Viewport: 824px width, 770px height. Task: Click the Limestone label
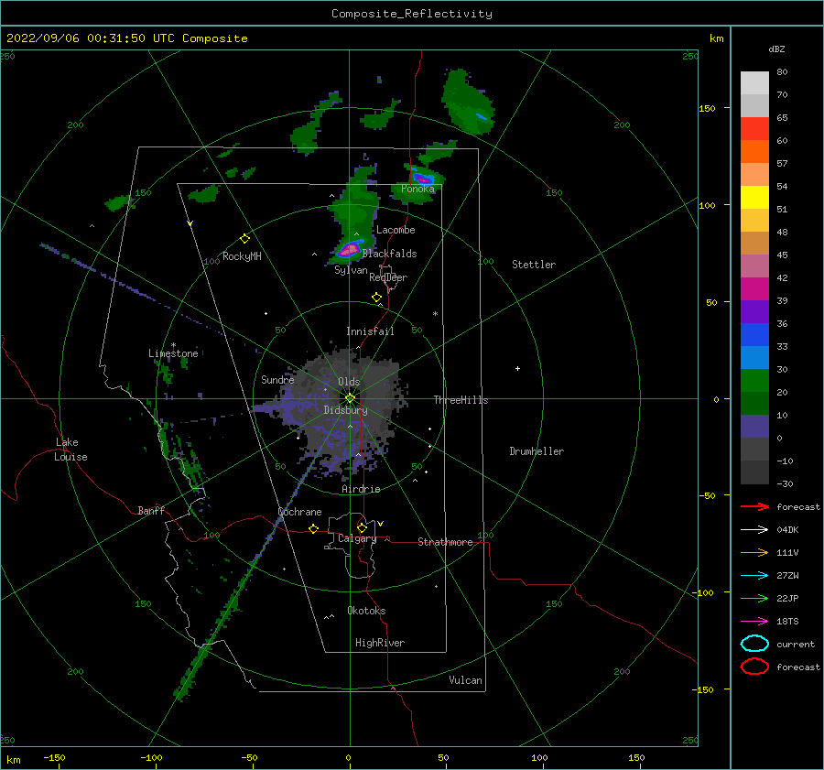tap(173, 353)
